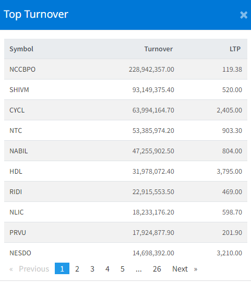Go to page 2 of results
251x282 pixels.
77,269
